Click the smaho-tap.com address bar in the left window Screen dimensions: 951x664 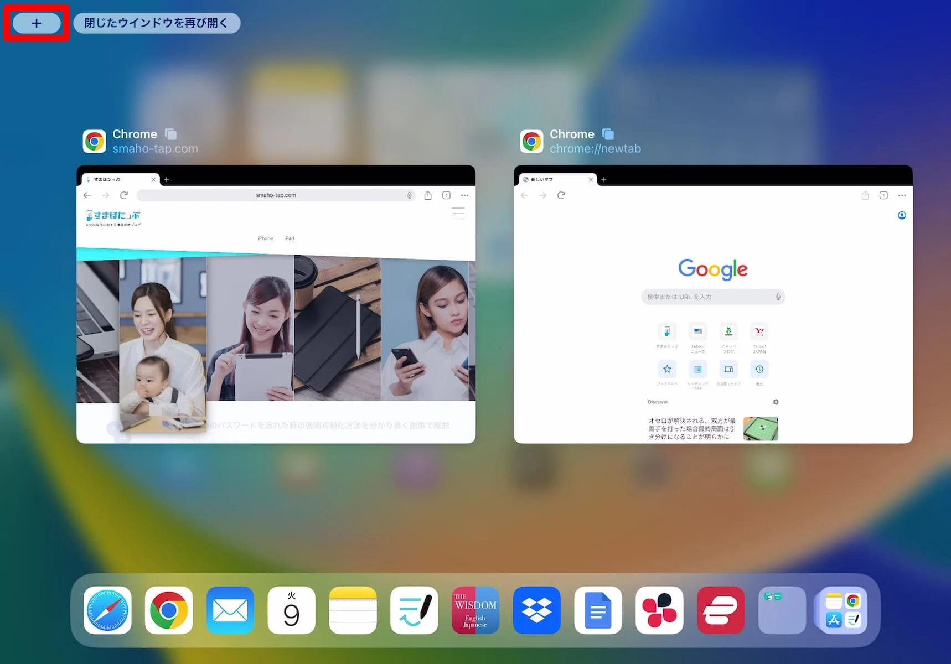(x=276, y=195)
